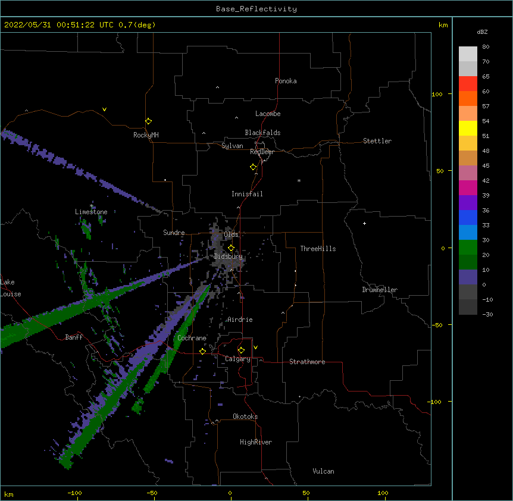Click the Calgary city label
The width and height of the screenshot is (513, 501).
(237, 359)
